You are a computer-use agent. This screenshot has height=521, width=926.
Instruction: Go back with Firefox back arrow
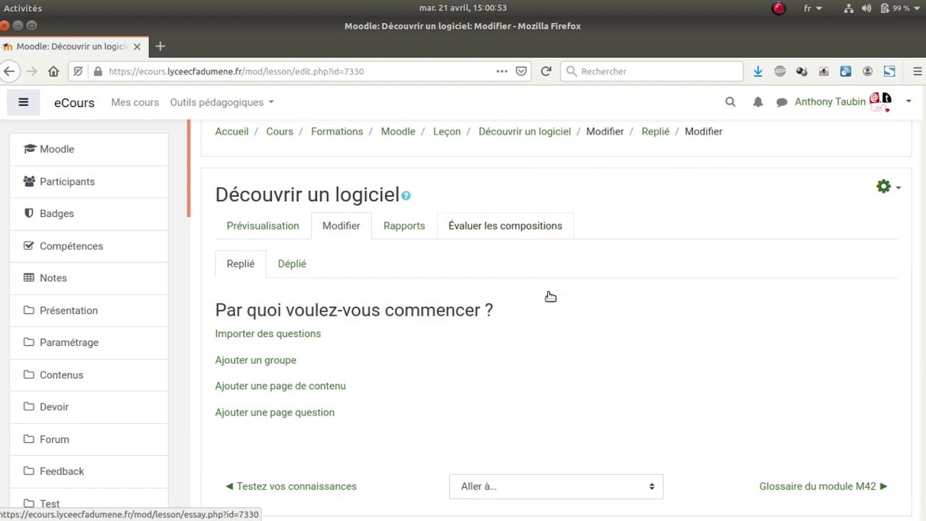(x=9, y=71)
